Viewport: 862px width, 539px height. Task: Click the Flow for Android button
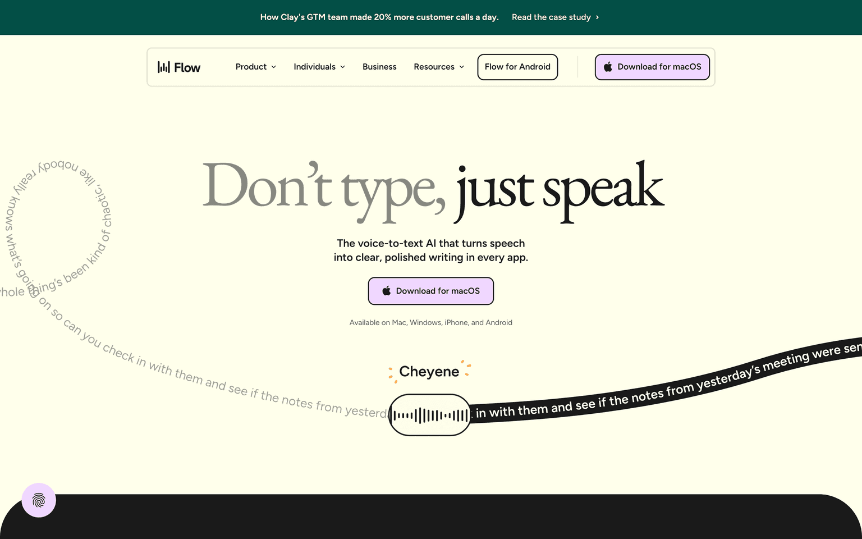517,67
